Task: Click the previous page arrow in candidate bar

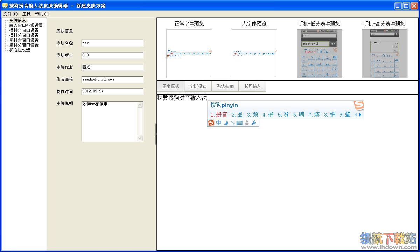Action: [x=356, y=114]
